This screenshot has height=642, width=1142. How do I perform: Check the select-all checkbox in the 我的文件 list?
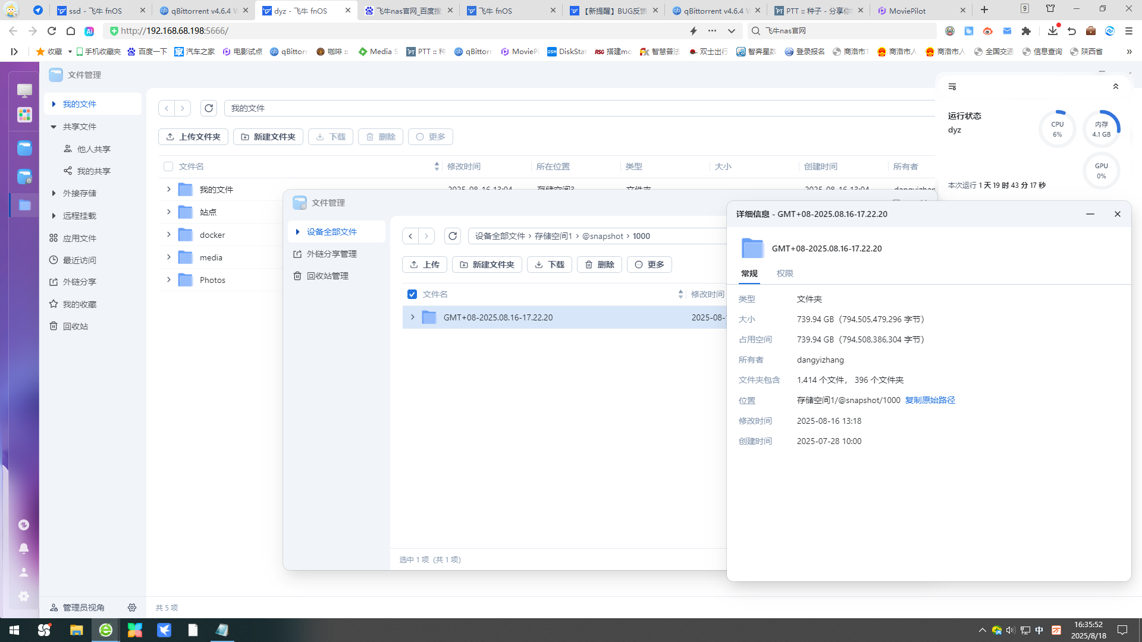[168, 166]
